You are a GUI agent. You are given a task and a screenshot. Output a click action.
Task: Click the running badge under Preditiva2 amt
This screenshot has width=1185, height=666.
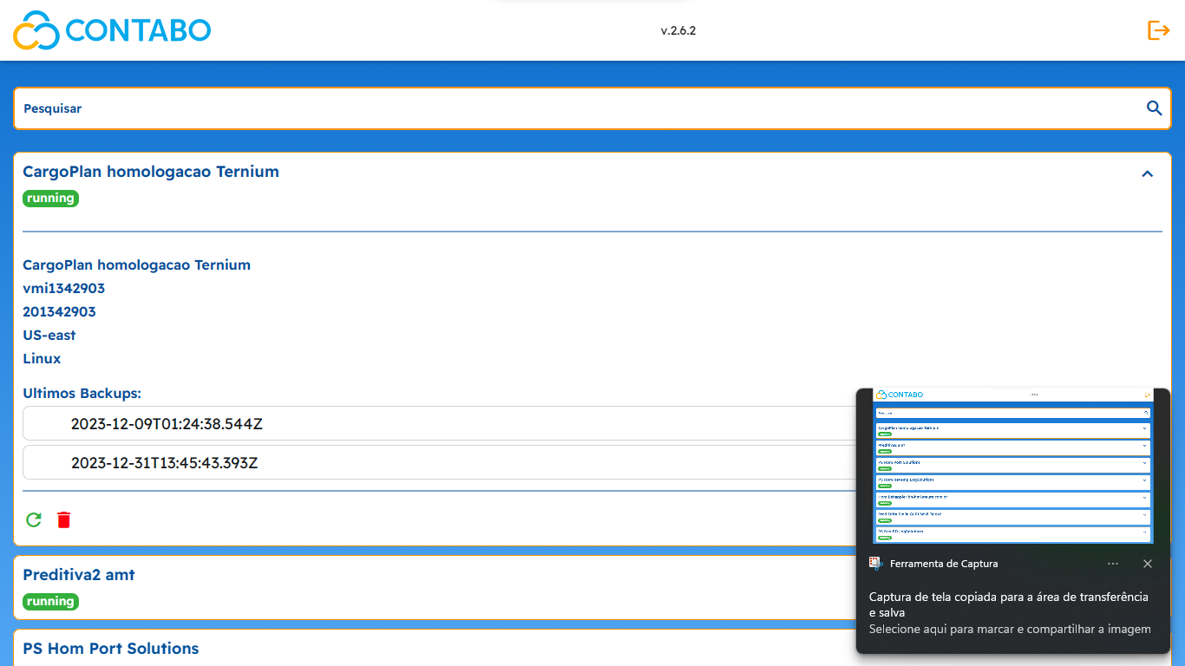click(50, 602)
